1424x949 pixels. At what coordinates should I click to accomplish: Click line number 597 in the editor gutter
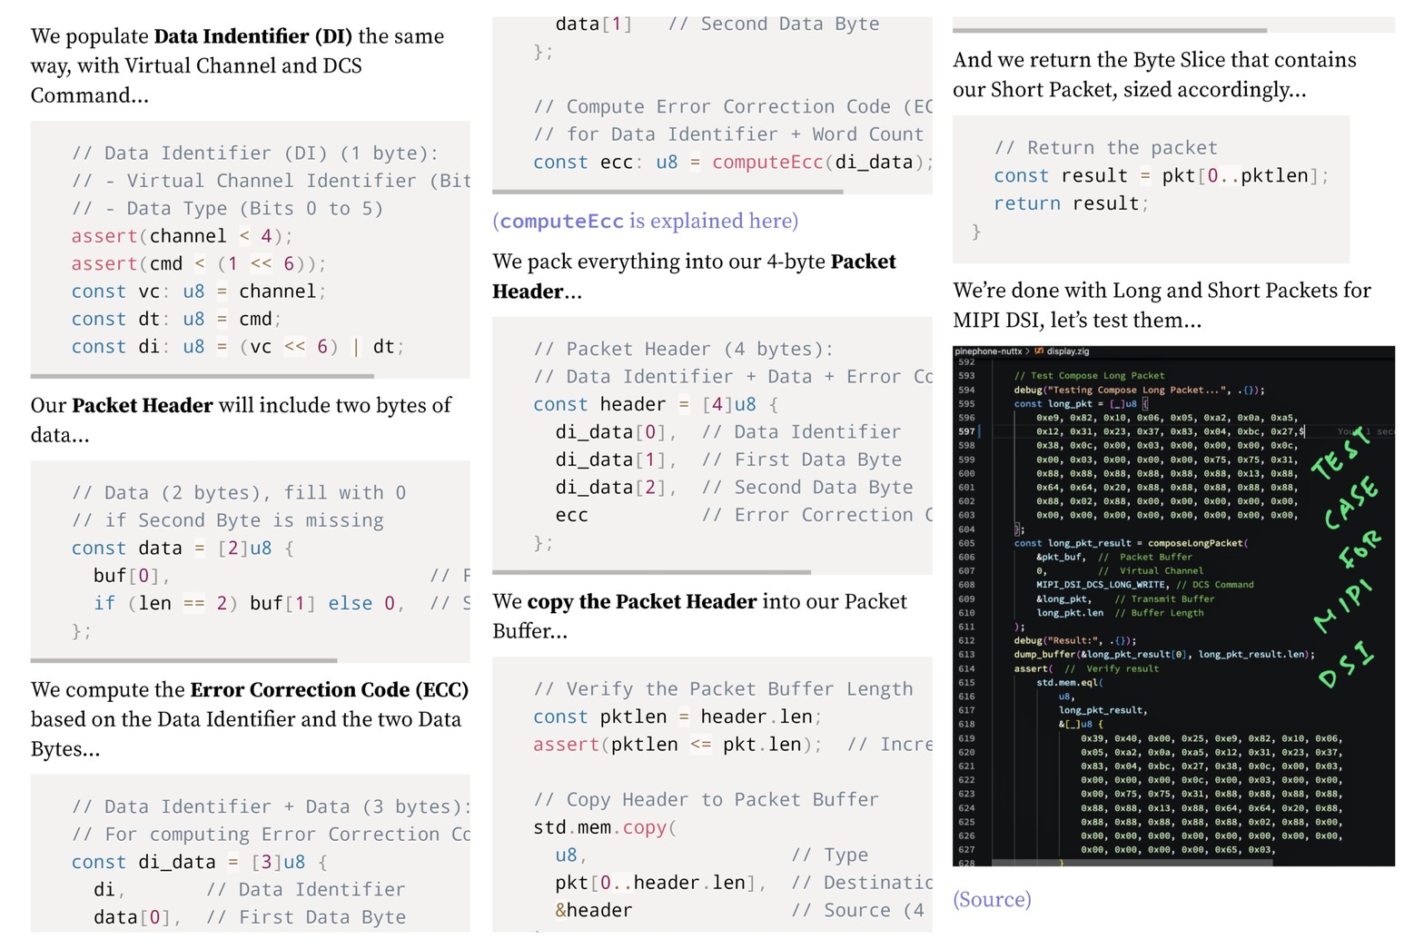[966, 431]
